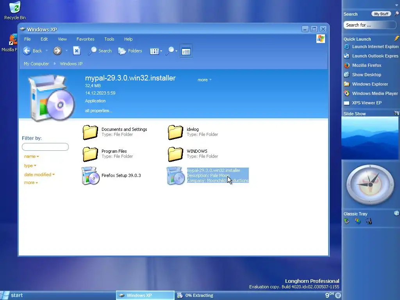Click the Search for... sidebar field
This screenshot has height=300, width=400.
(370, 25)
